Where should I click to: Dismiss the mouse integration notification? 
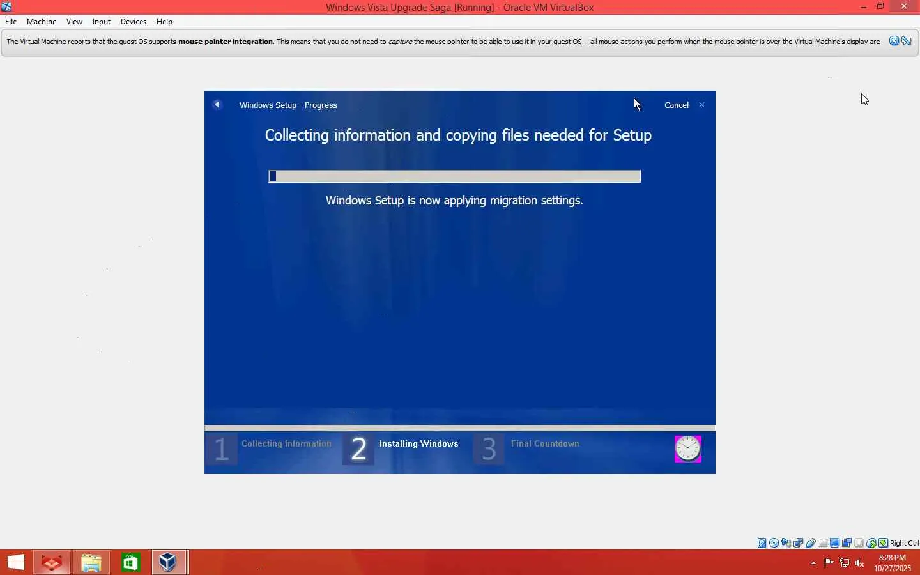pos(894,41)
